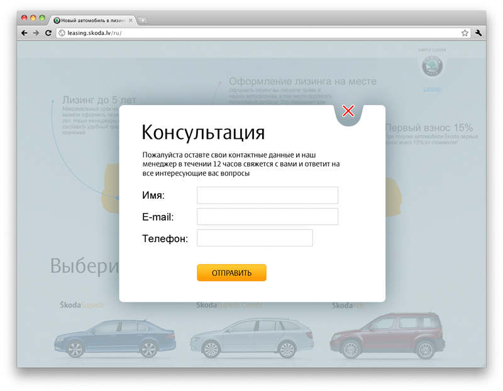Viewport: 503px width, 391px height.
Task: Open a new tab with the plus button
Action: click(143, 21)
